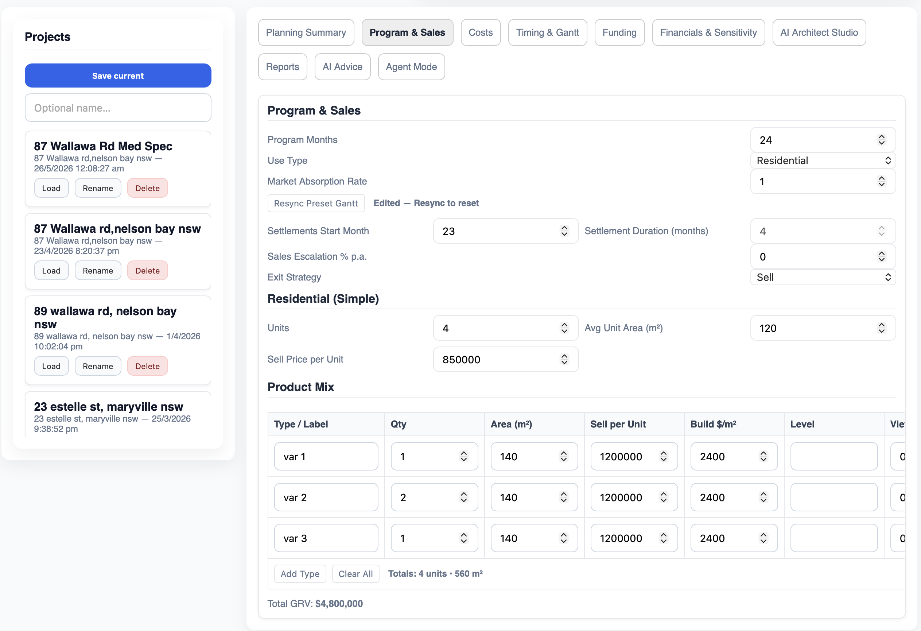This screenshot has width=921, height=631.
Task: Click the var 1 Build $/m² stepper
Action: tap(763, 456)
